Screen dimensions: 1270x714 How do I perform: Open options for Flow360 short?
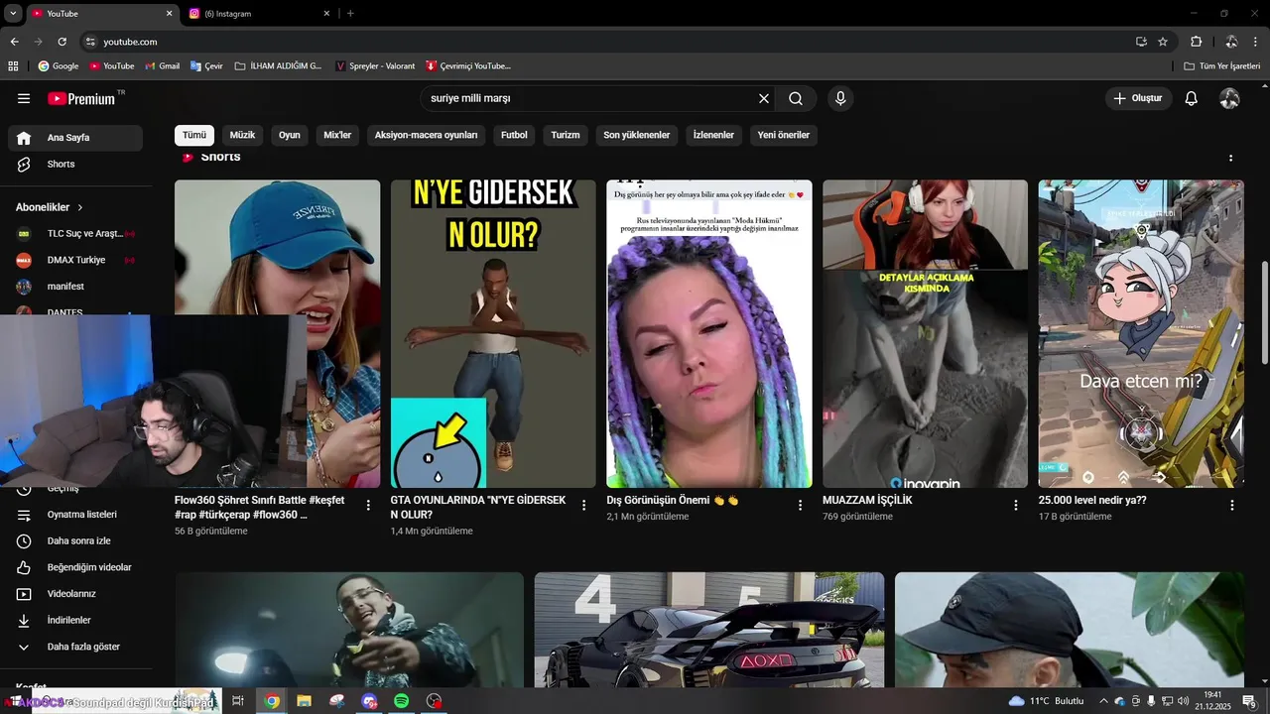point(368,505)
